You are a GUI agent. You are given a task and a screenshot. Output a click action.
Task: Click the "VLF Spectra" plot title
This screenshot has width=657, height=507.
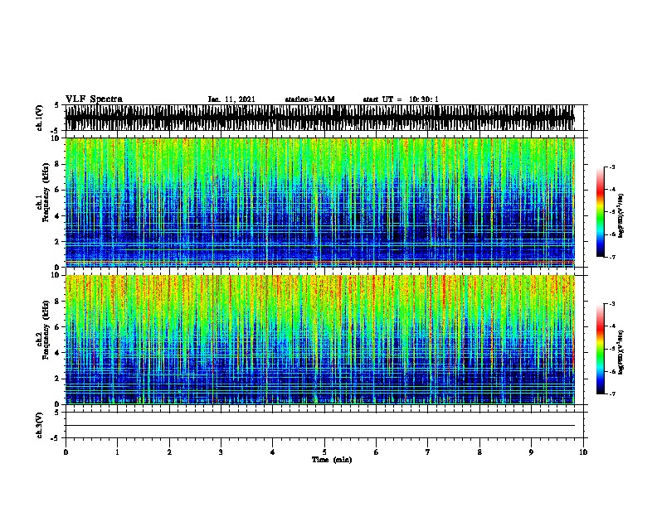(x=94, y=99)
